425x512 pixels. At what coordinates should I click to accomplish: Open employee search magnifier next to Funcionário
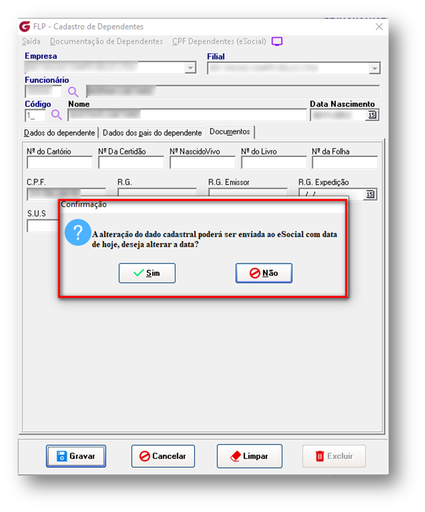pyautogui.click(x=73, y=92)
